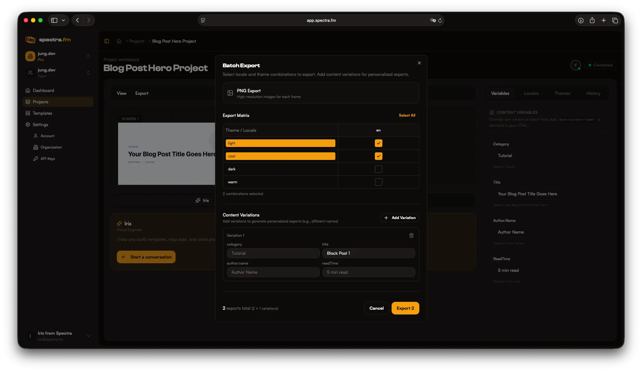
Task: Select All export combinations
Action: pos(407,115)
